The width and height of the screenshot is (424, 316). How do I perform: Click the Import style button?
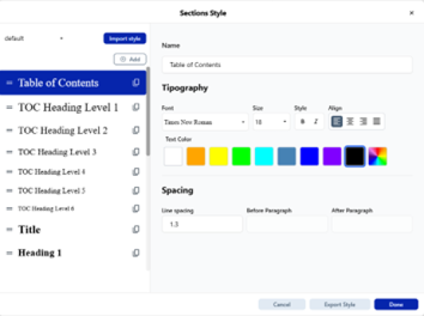pyautogui.click(x=124, y=38)
